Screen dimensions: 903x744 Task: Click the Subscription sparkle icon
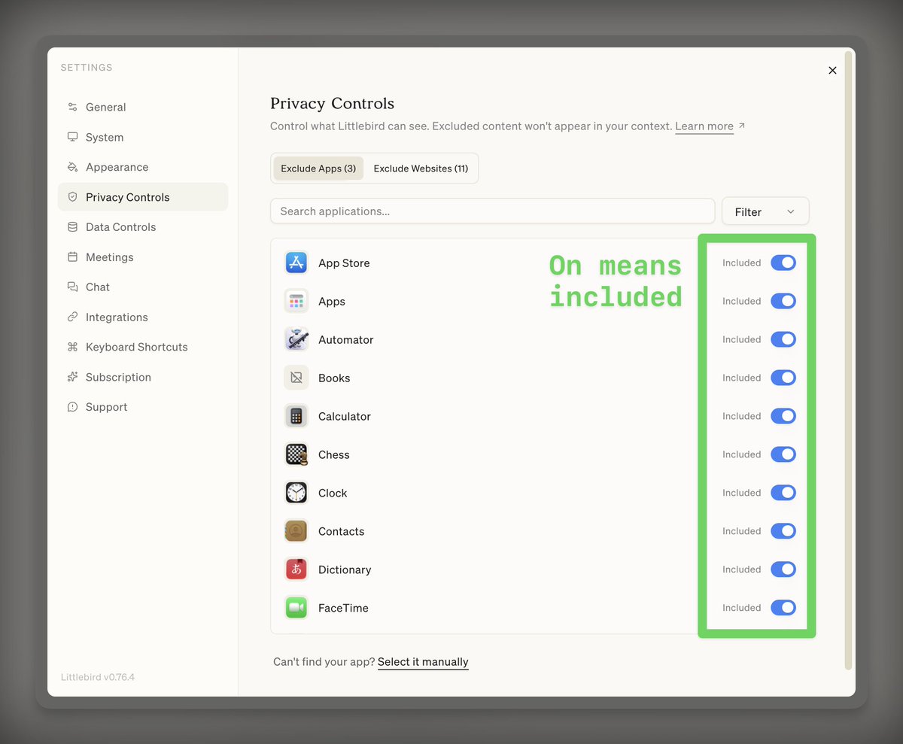(x=72, y=377)
